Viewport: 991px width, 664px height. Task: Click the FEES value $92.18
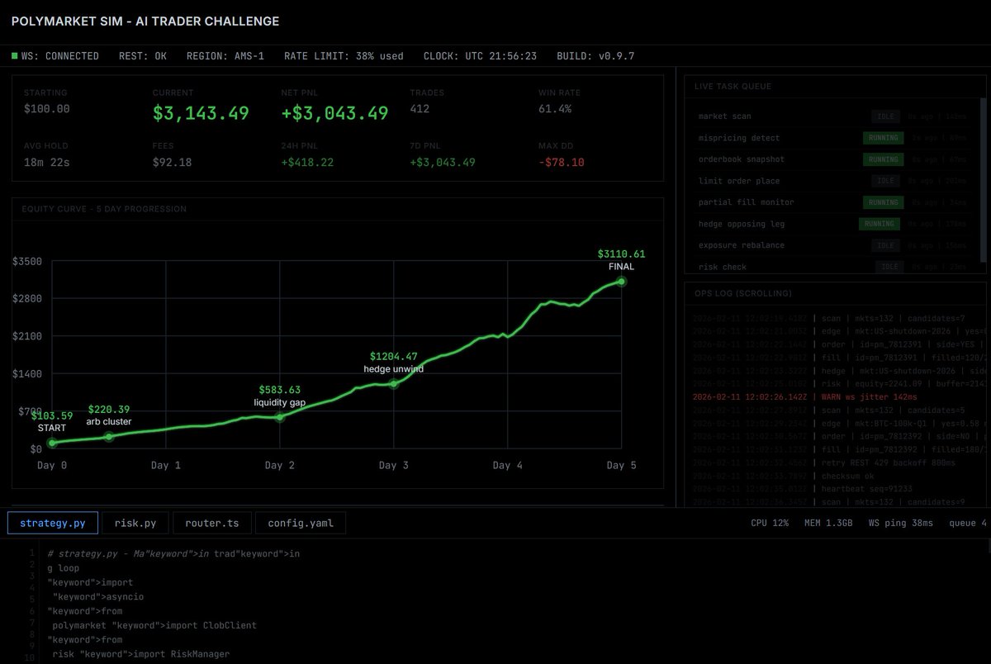(x=172, y=162)
